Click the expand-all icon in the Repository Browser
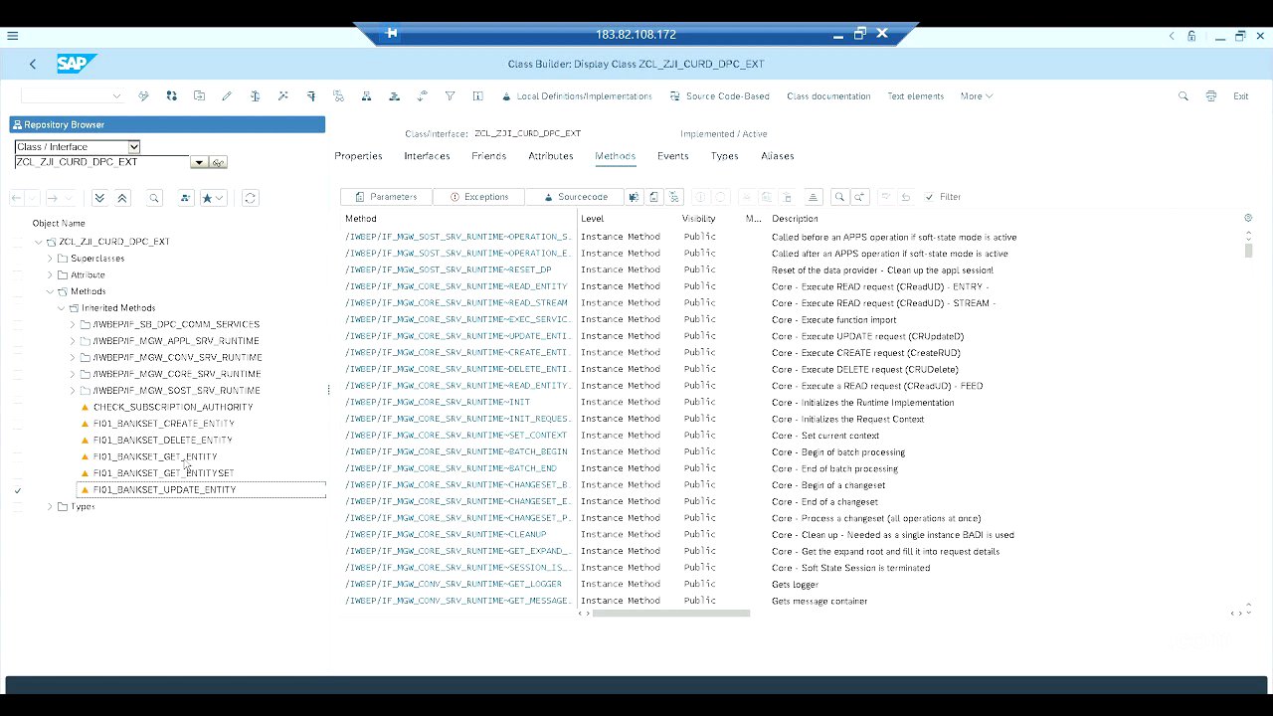 coord(99,198)
